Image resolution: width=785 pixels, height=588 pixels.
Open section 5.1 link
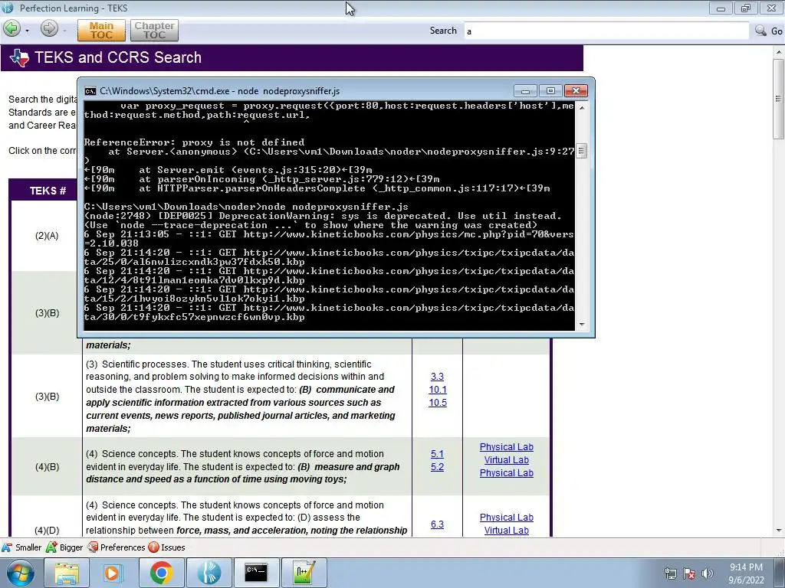tap(437, 454)
